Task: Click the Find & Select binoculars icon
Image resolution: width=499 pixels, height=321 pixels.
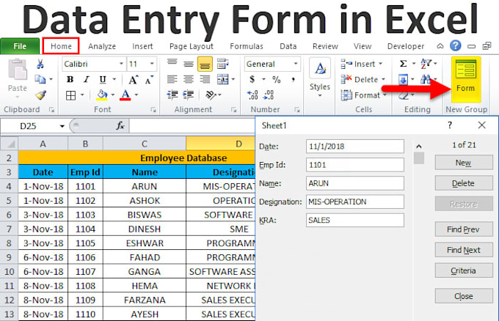Action: click(426, 79)
